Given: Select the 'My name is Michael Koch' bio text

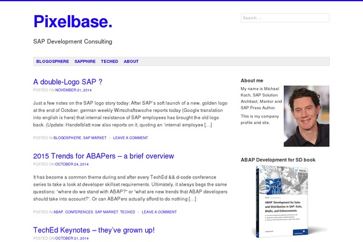Looking at the screenshot, I should (261, 98).
